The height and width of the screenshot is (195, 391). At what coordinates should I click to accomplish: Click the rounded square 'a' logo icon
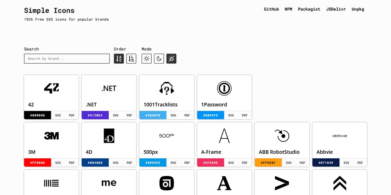coord(167,183)
